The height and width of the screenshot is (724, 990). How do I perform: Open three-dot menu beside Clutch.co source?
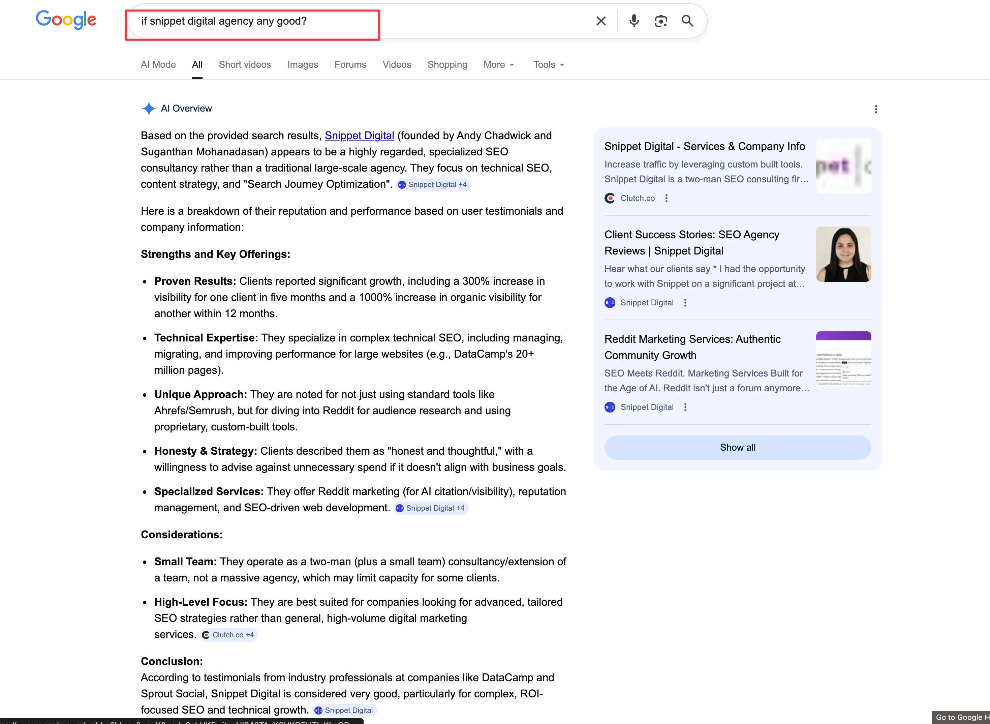(x=666, y=198)
